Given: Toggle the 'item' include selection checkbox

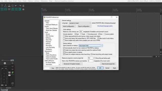Looking at the screenshot, I should coord(75,34).
